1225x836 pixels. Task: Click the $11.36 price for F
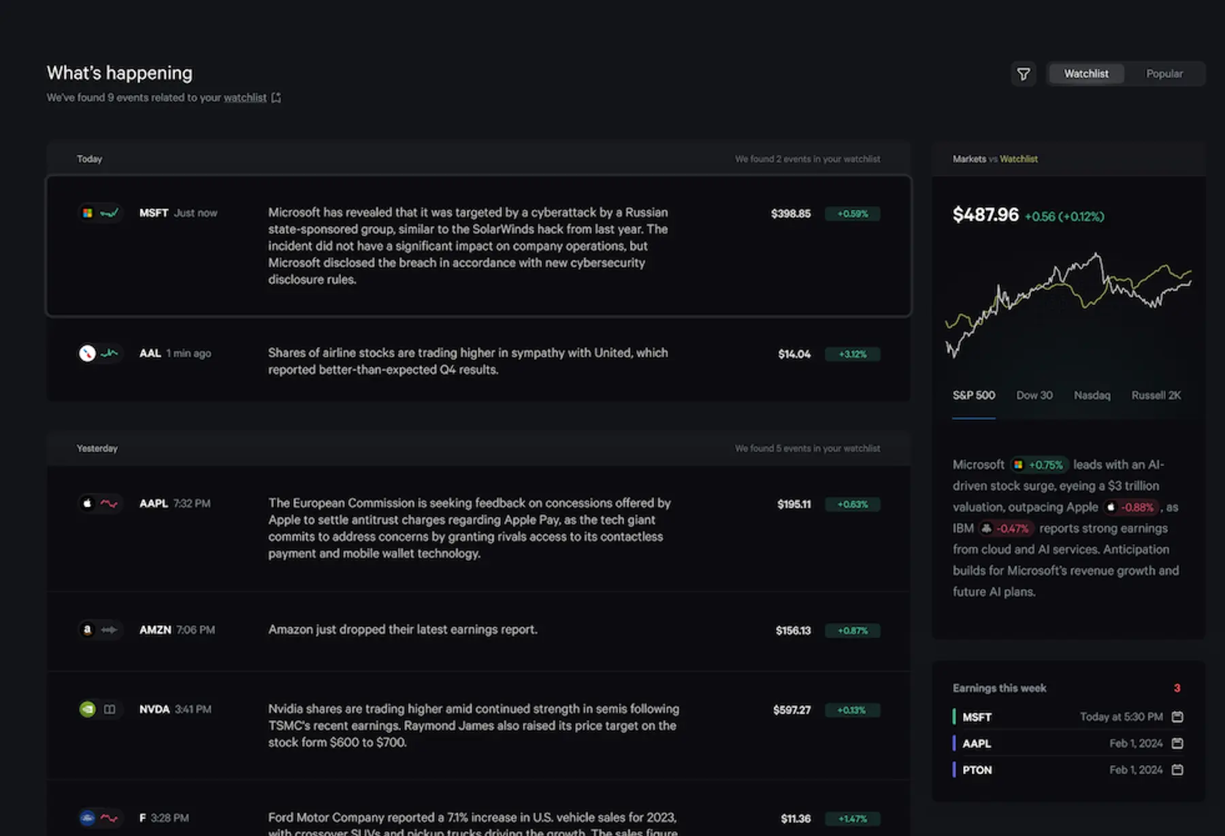pos(796,819)
